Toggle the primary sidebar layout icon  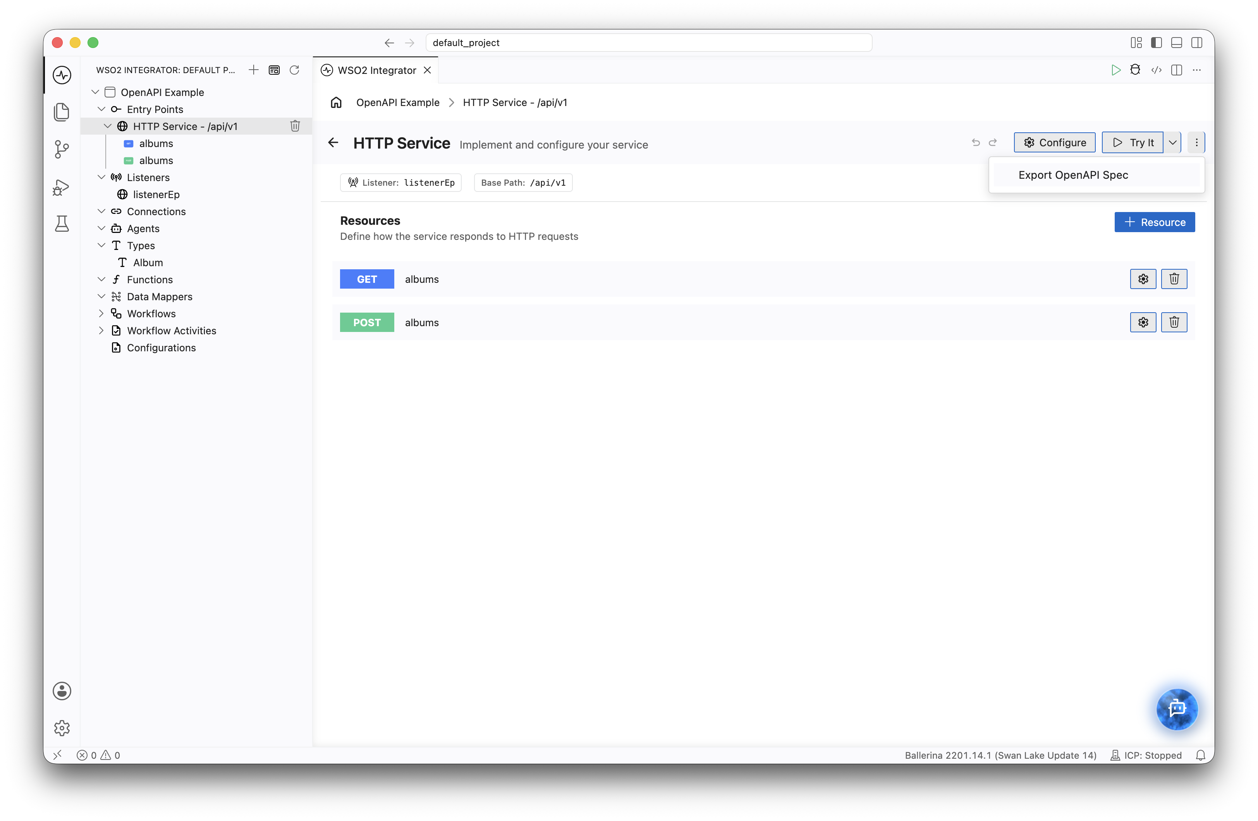click(1157, 42)
